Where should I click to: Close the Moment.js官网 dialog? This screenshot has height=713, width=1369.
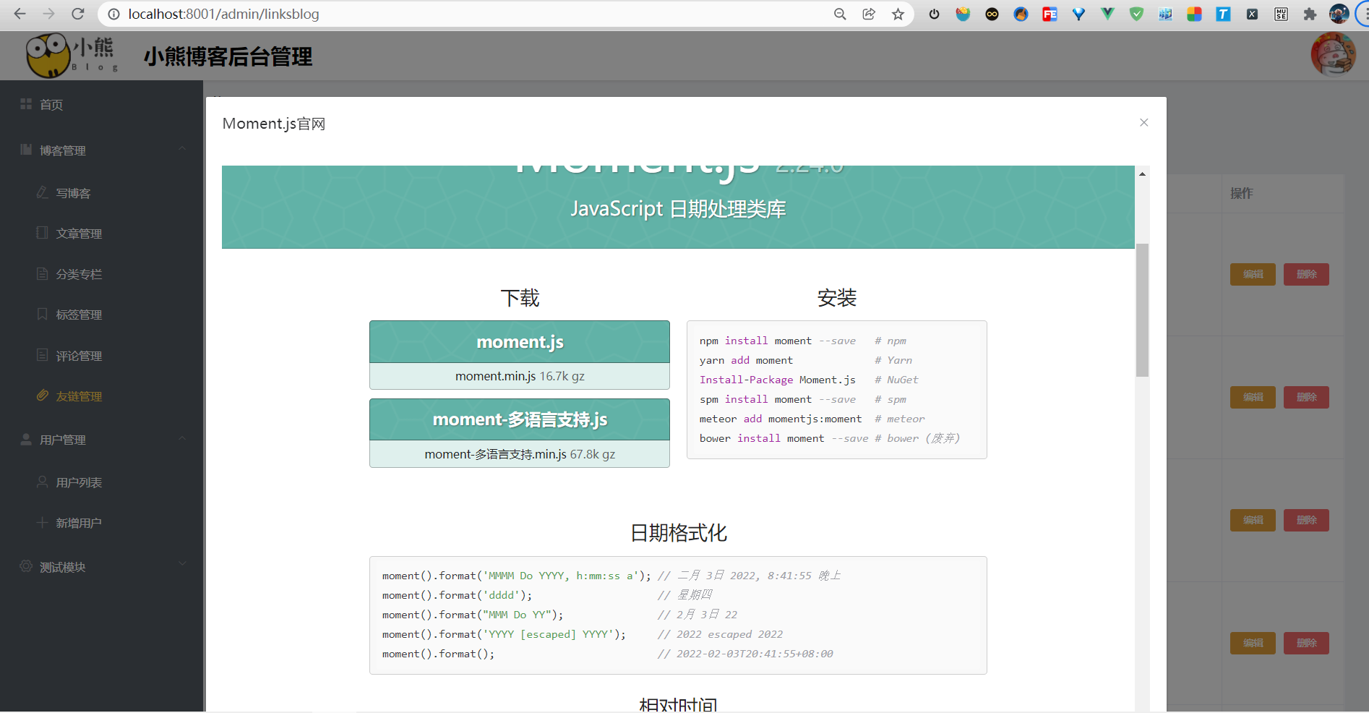(1143, 122)
